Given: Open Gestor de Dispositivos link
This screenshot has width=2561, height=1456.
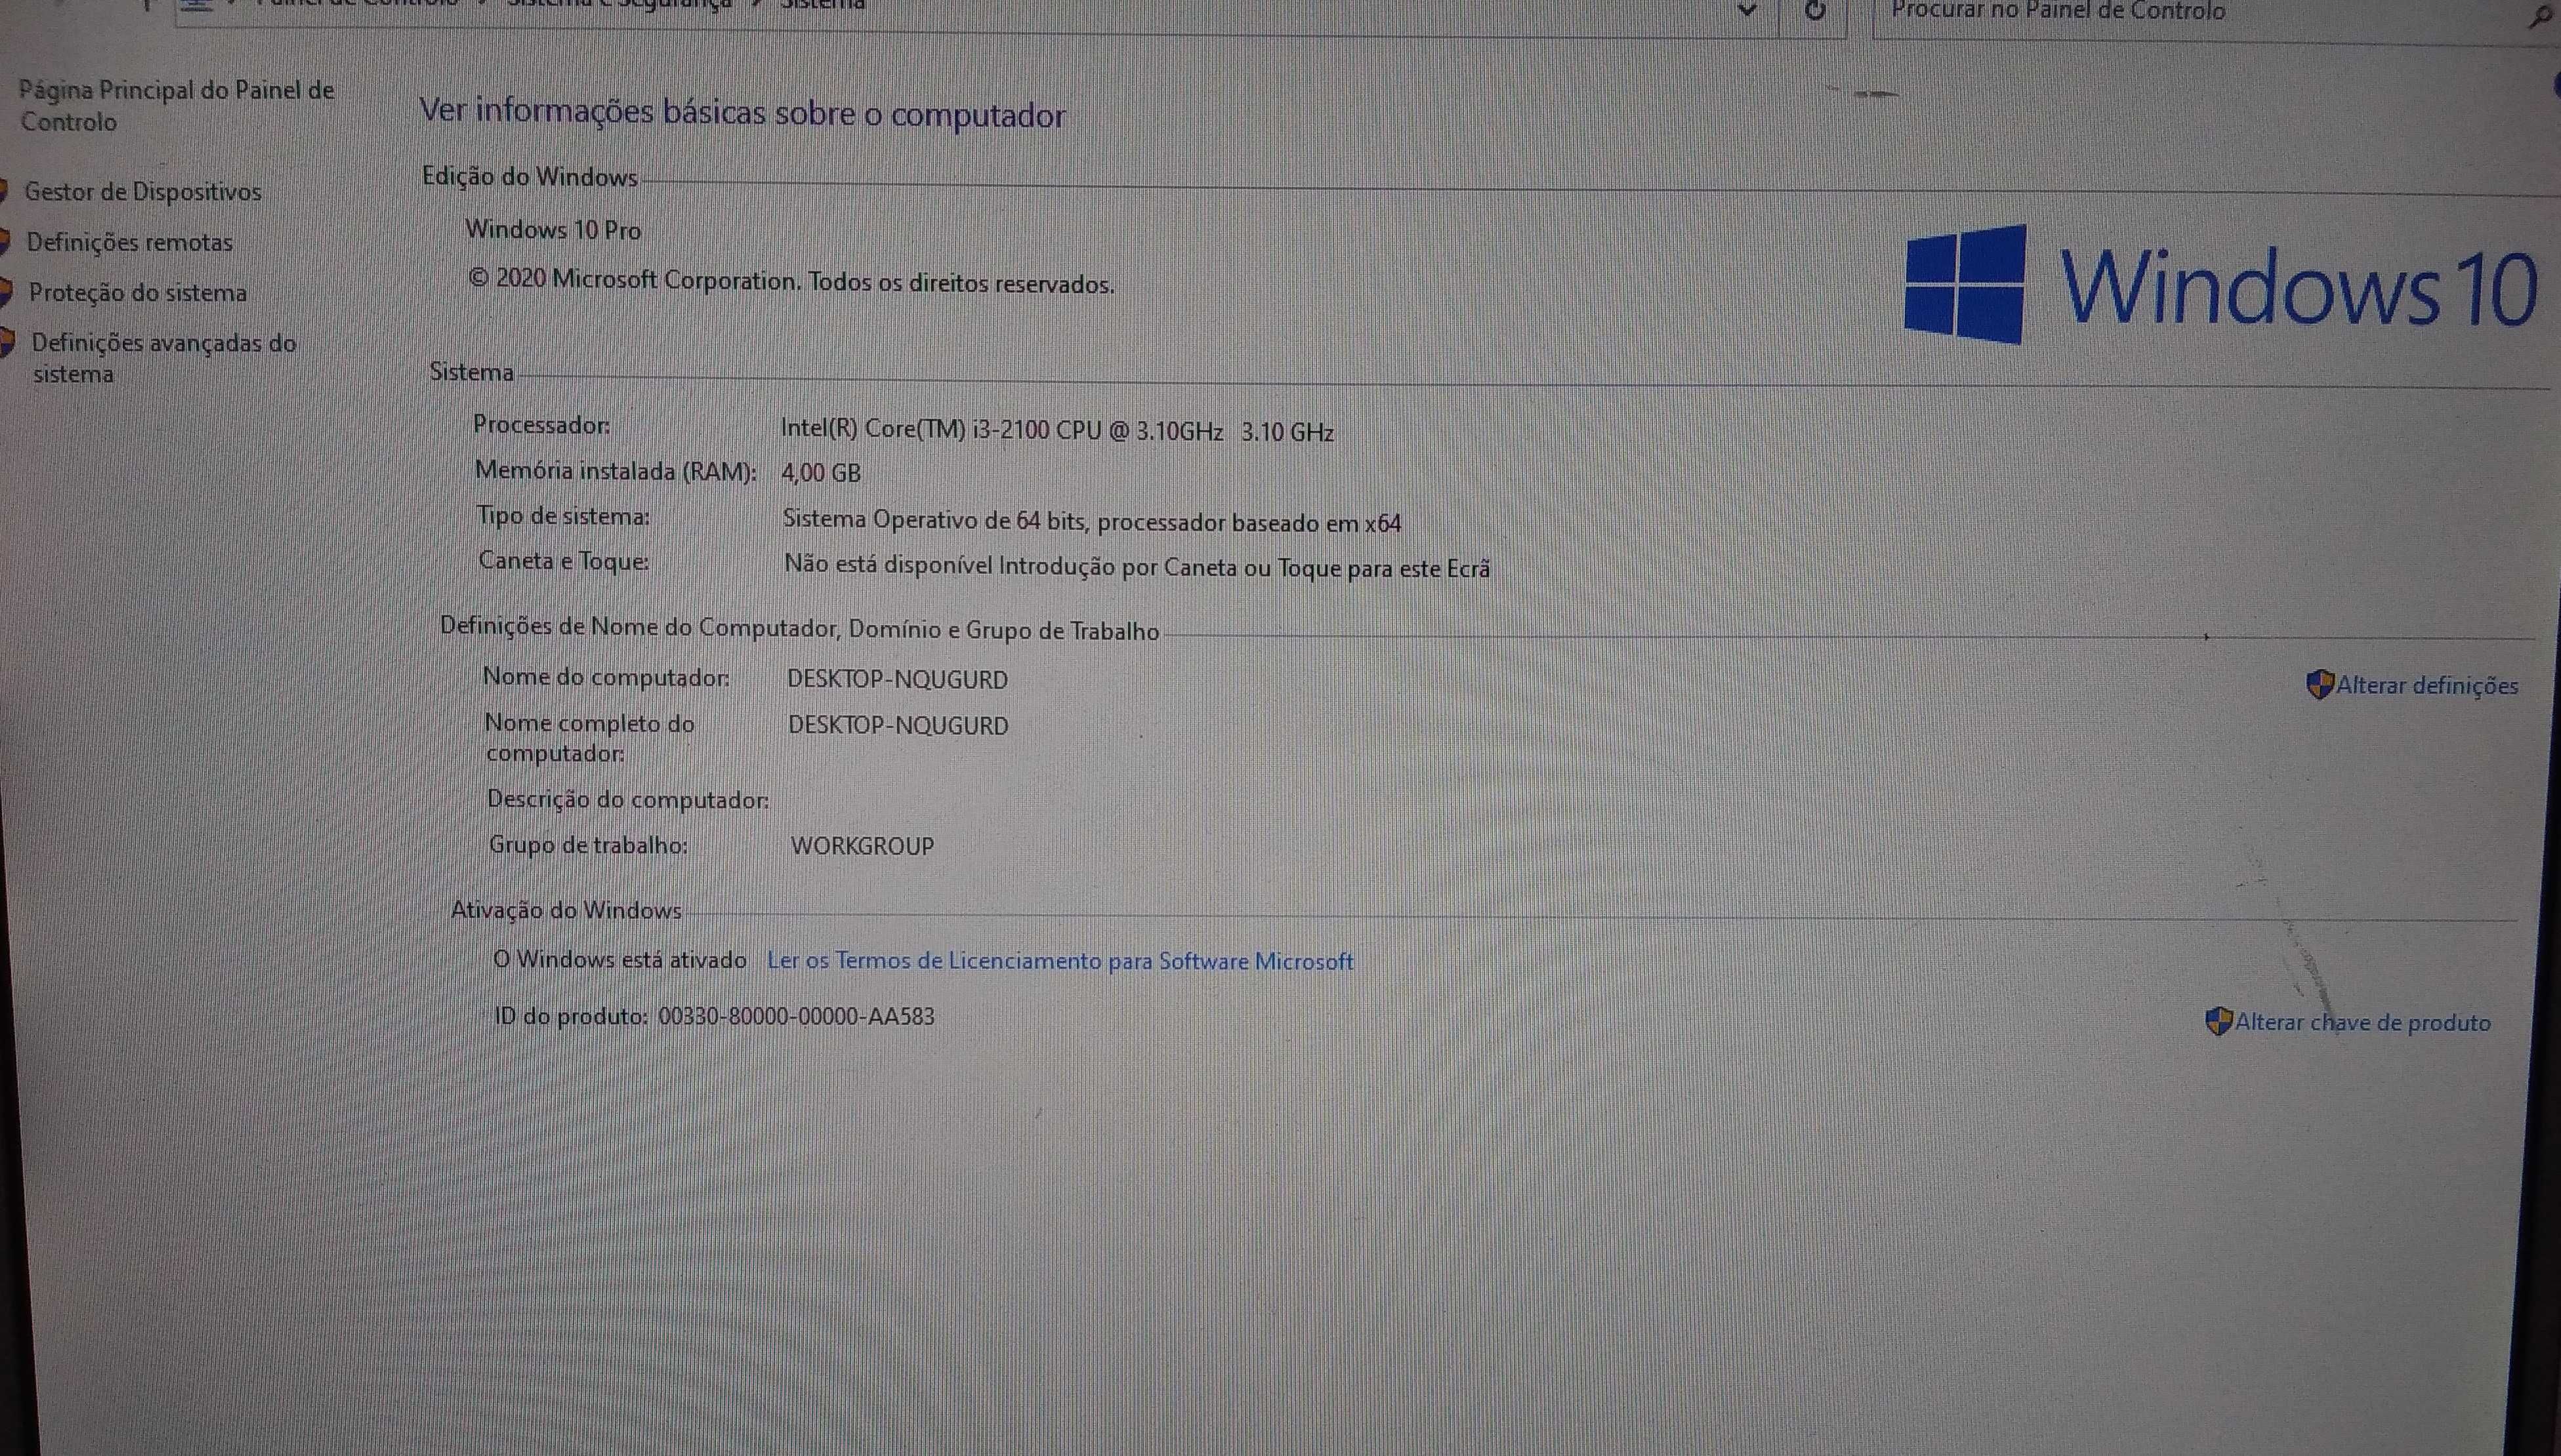Looking at the screenshot, I should [143, 191].
